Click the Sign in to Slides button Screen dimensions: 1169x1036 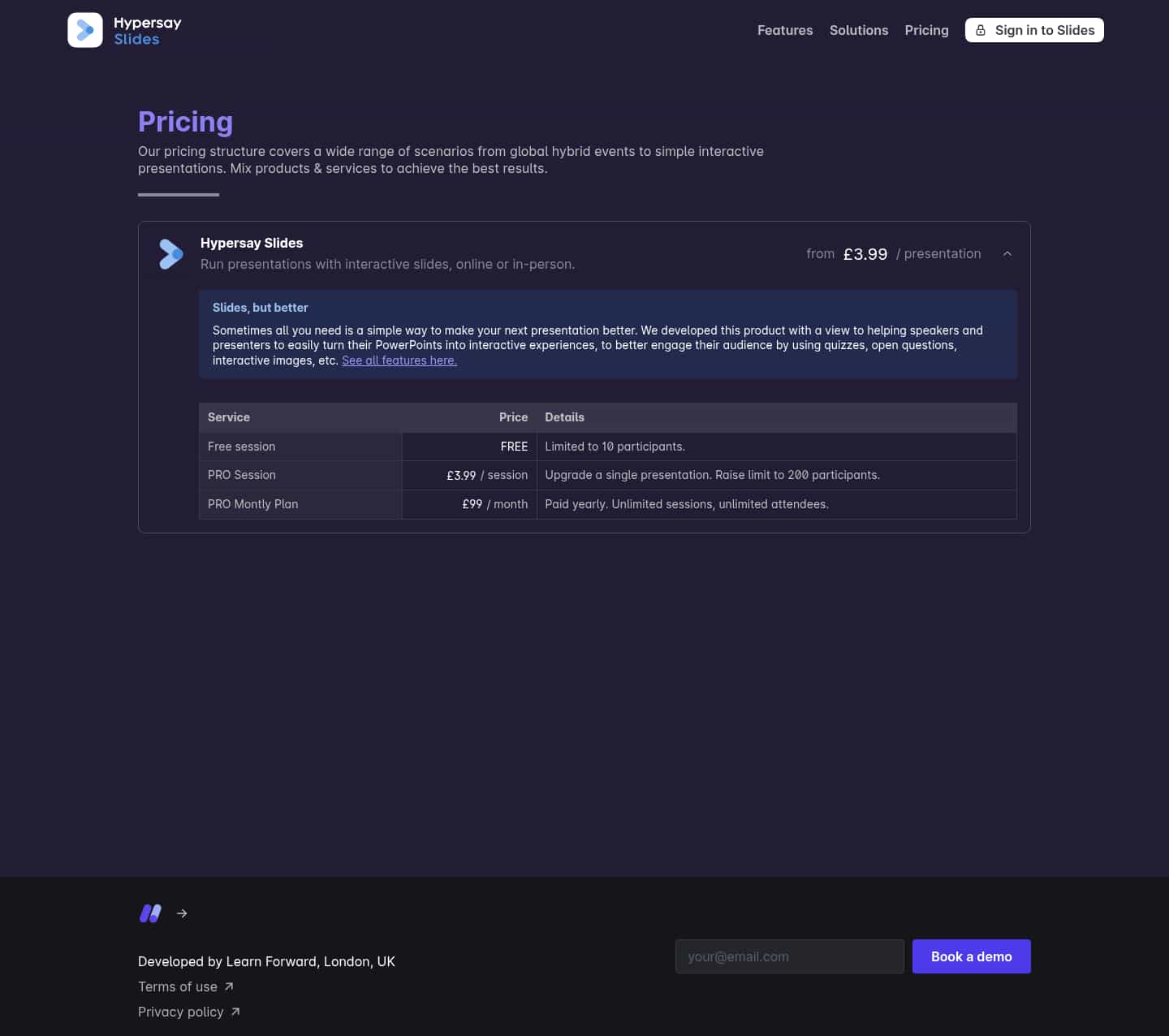1034,30
